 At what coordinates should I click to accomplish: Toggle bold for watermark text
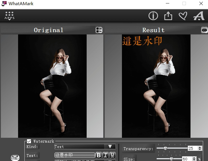point(99,155)
